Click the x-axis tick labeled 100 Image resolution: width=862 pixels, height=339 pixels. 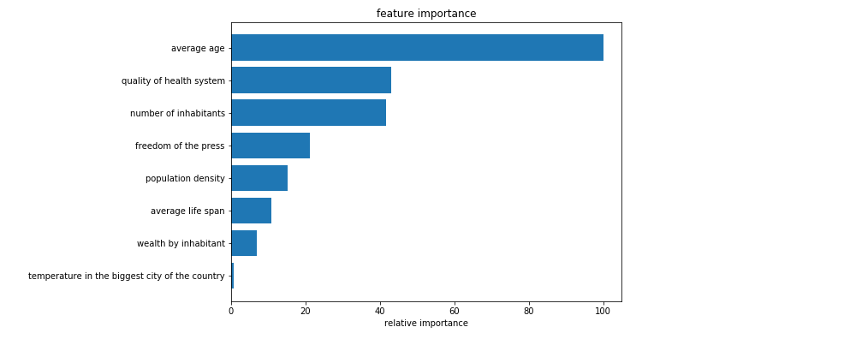point(603,311)
